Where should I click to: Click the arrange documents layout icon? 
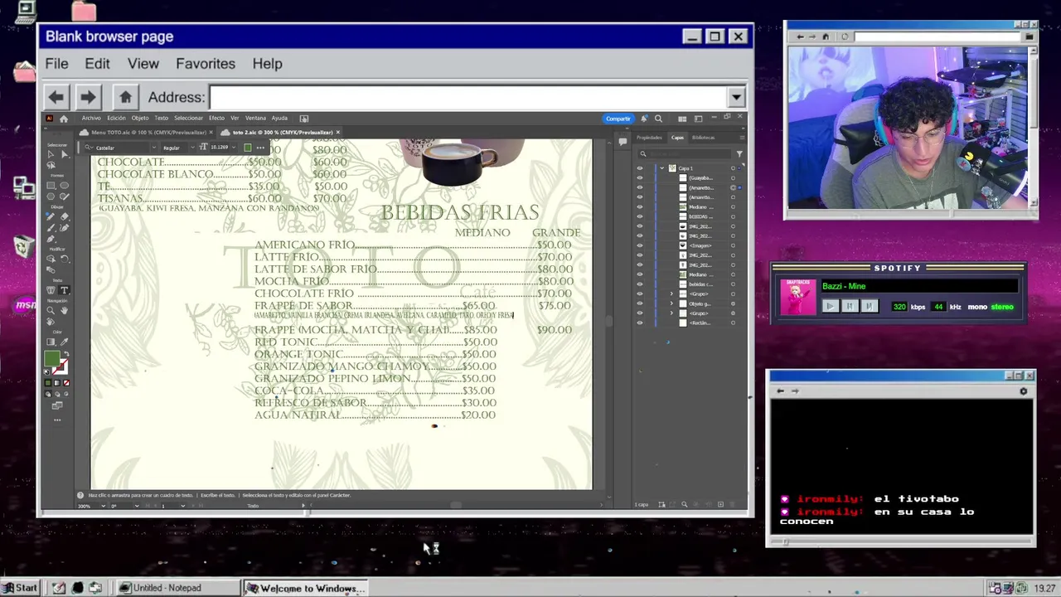click(x=682, y=119)
